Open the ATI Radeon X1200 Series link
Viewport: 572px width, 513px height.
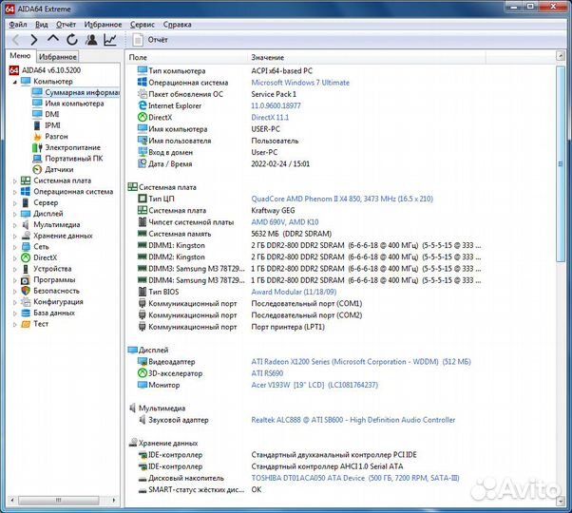coord(361,362)
